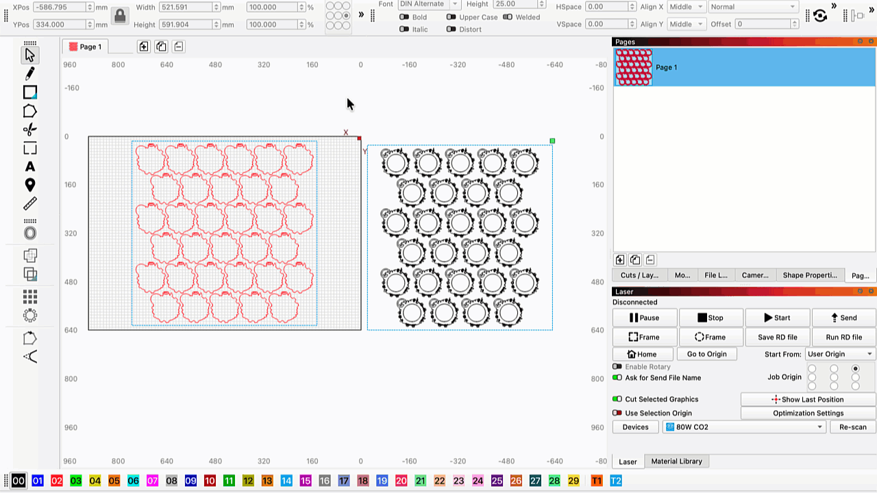
Task: Click the Home button
Action: click(x=642, y=354)
